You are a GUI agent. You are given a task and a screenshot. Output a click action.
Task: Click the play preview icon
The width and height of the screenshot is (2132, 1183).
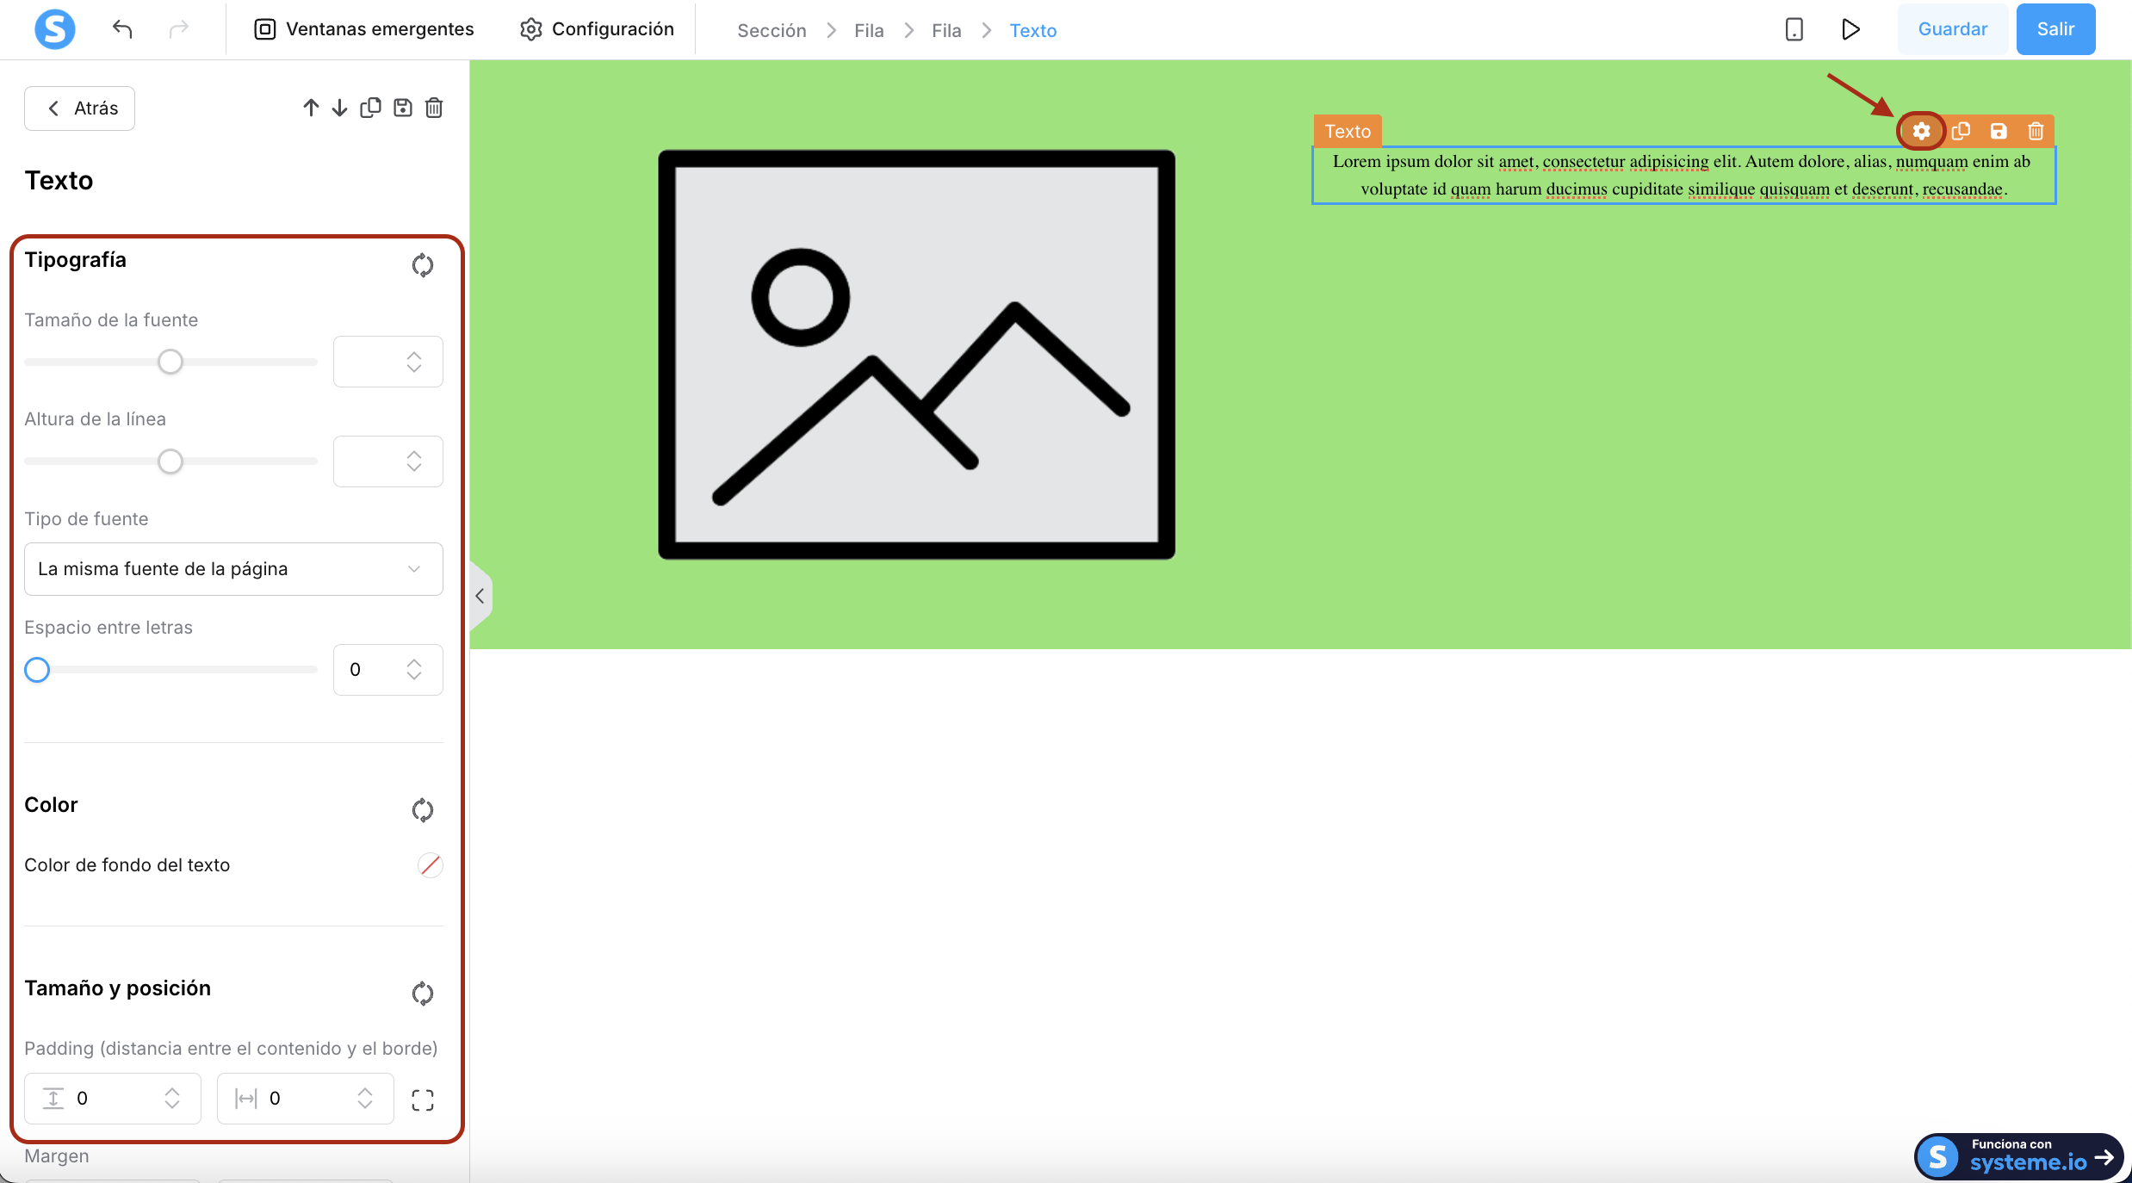pyautogui.click(x=1850, y=29)
